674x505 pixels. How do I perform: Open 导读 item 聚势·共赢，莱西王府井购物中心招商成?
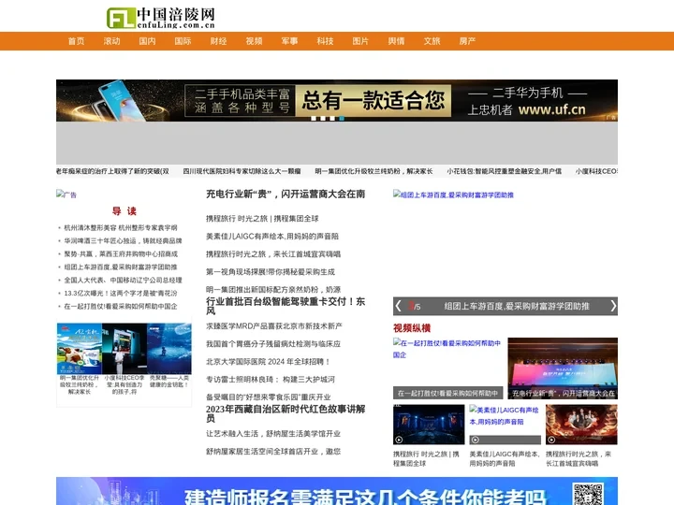coord(121,253)
